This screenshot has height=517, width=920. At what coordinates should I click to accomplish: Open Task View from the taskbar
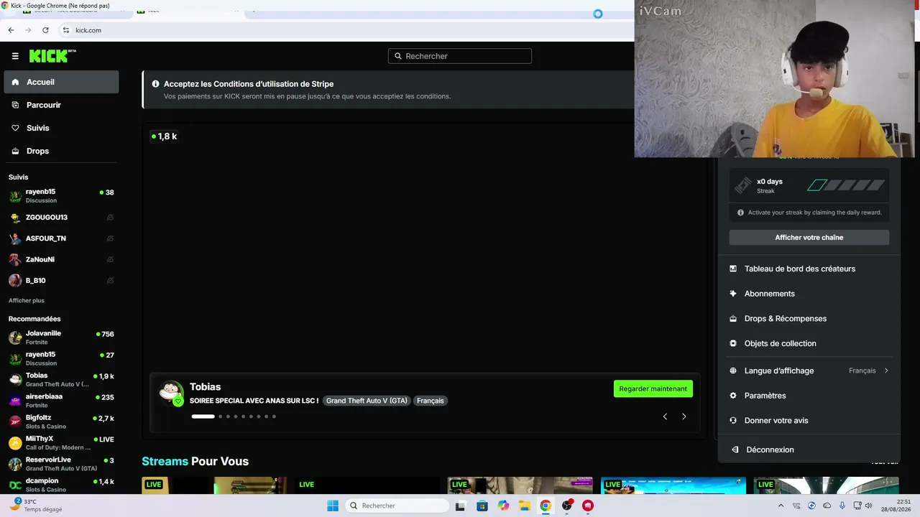[460, 506]
